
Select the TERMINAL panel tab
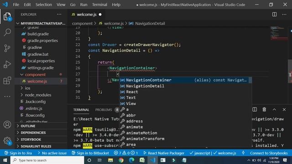tap(81, 110)
